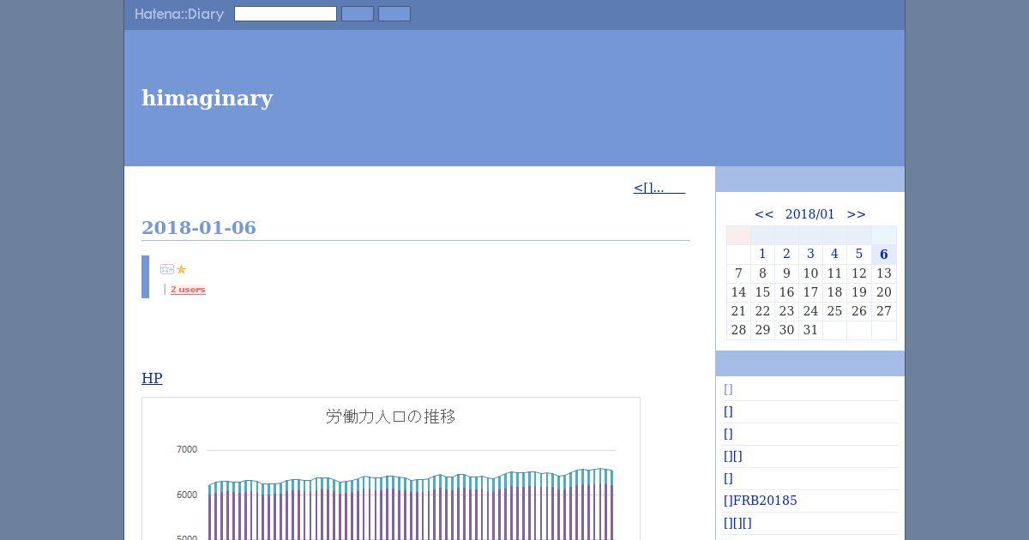
Task: Follow the HP link
Action: [x=152, y=378]
